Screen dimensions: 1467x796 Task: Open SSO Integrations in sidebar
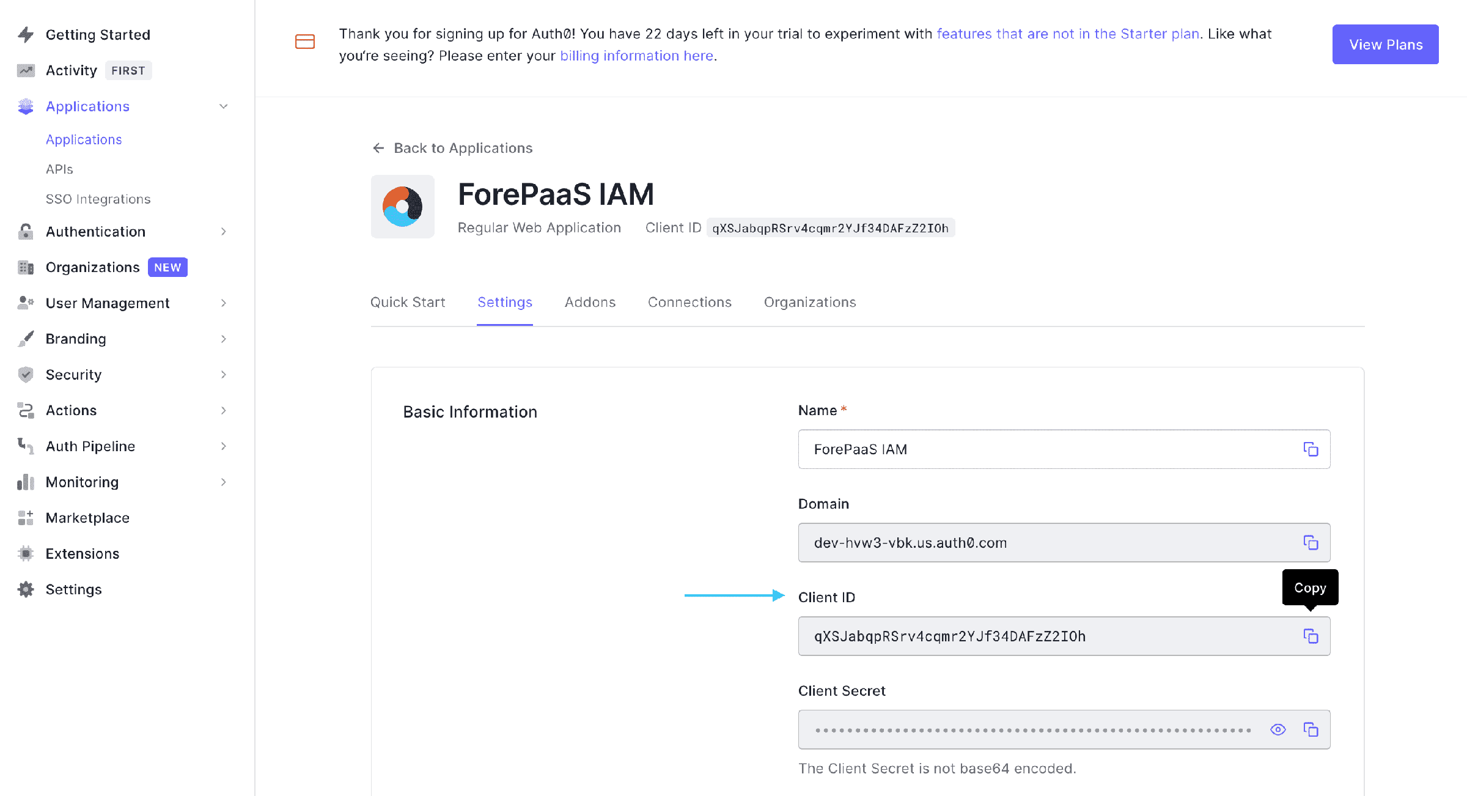pos(98,199)
